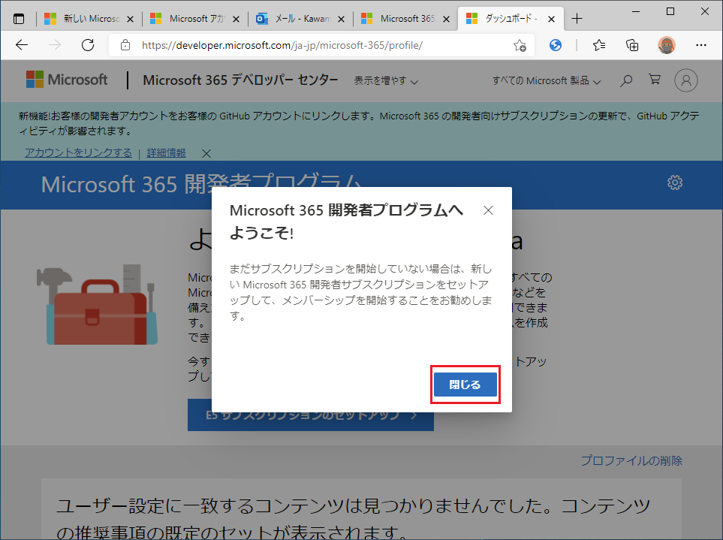This screenshot has height=540, width=723.
Task: Expand すべての Microsoft 製品 dropdown
Action: point(547,80)
